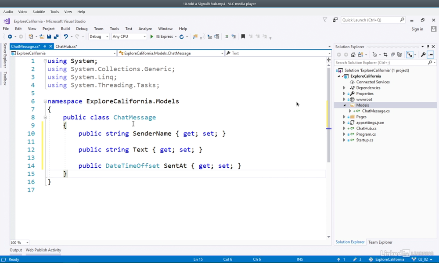Open the Output panel tab
This screenshot has height=263, width=439.
(x=16, y=250)
